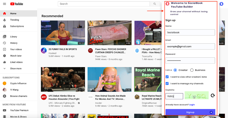Open the PS4 pallet video thumbnail
228x118 pixels.
pos(148,33)
